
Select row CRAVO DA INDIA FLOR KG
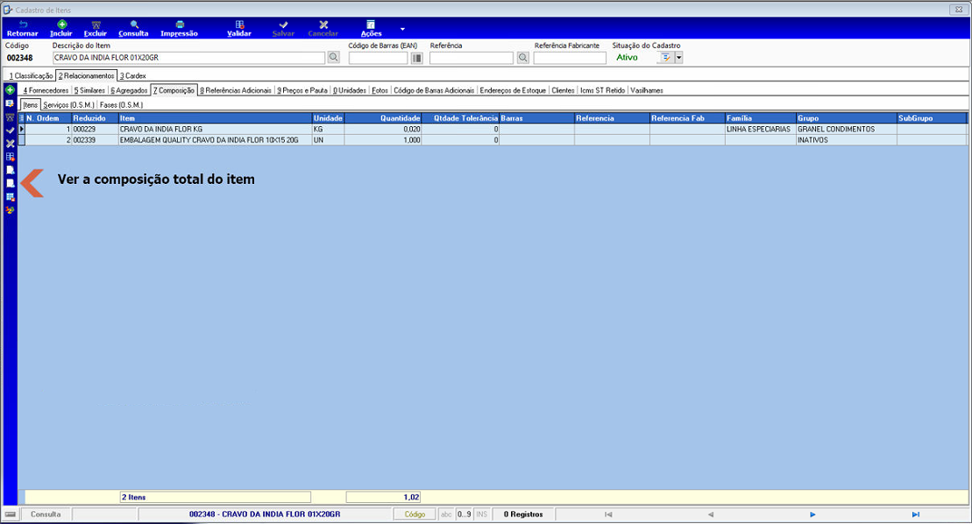[493, 129]
